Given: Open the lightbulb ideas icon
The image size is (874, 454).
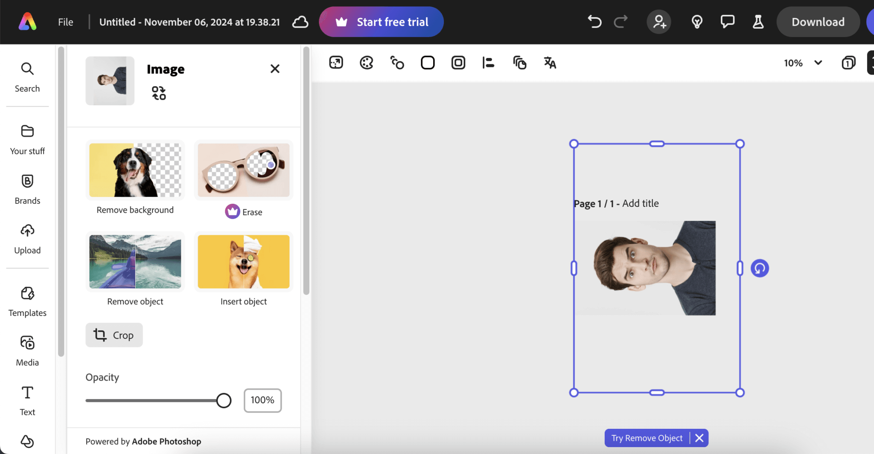Looking at the screenshot, I should (696, 21).
